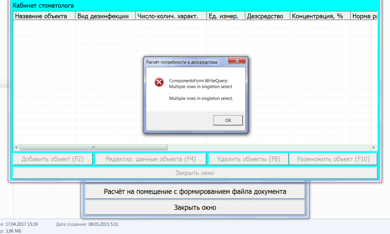This screenshot has width=390, height=234.
Task: Click the horizontal scrollbar thumb under the table
Action: [94, 148]
